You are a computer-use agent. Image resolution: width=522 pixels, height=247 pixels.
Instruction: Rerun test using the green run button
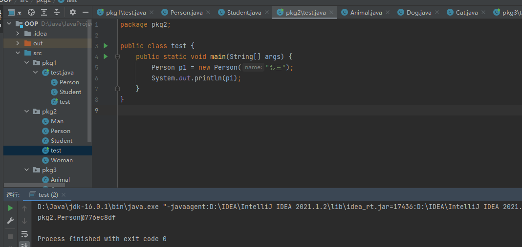tap(10, 208)
